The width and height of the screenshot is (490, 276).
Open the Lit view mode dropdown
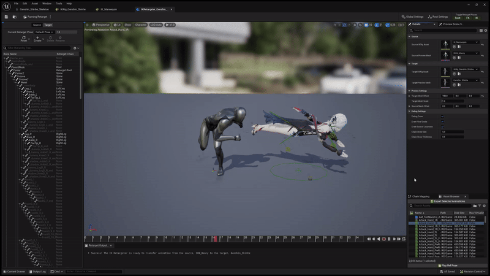(117, 25)
